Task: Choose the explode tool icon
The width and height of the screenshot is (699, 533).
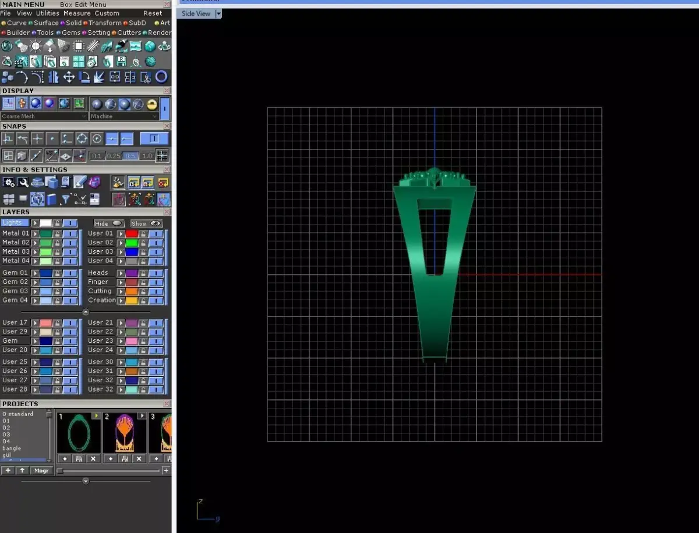Action: tap(99, 77)
